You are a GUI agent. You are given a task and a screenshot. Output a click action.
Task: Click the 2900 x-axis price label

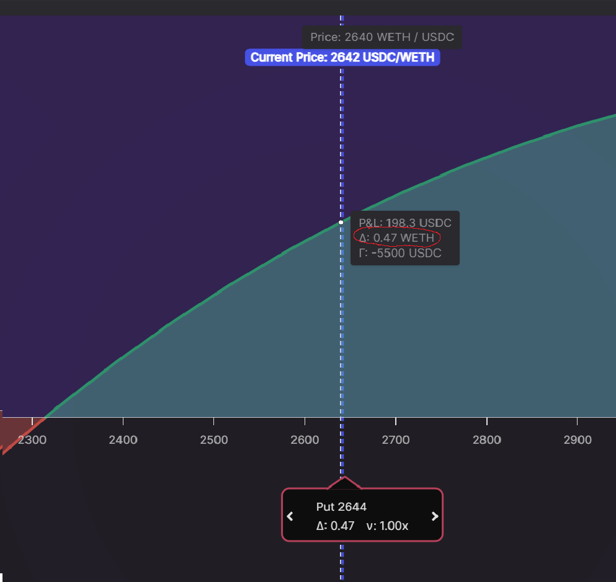pyautogui.click(x=578, y=439)
